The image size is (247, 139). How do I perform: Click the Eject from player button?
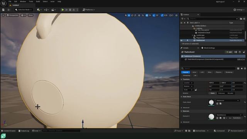[x=74, y=10]
